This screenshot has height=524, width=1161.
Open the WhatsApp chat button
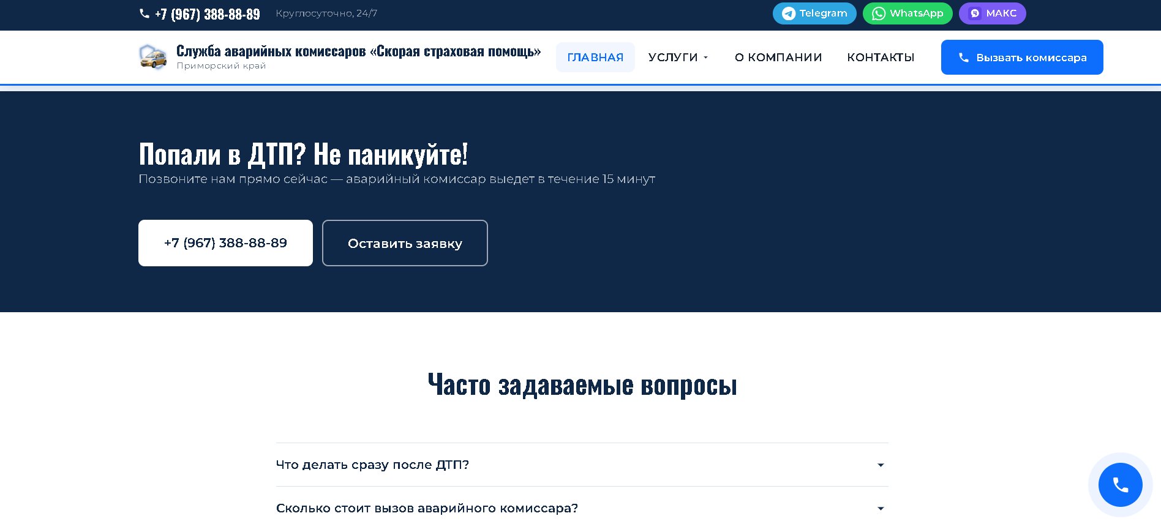(x=907, y=13)
